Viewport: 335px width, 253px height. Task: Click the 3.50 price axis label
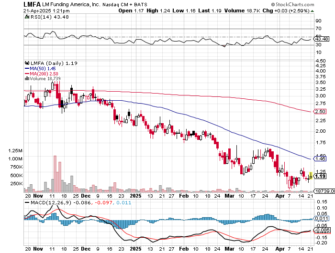[x=321, y=82]
